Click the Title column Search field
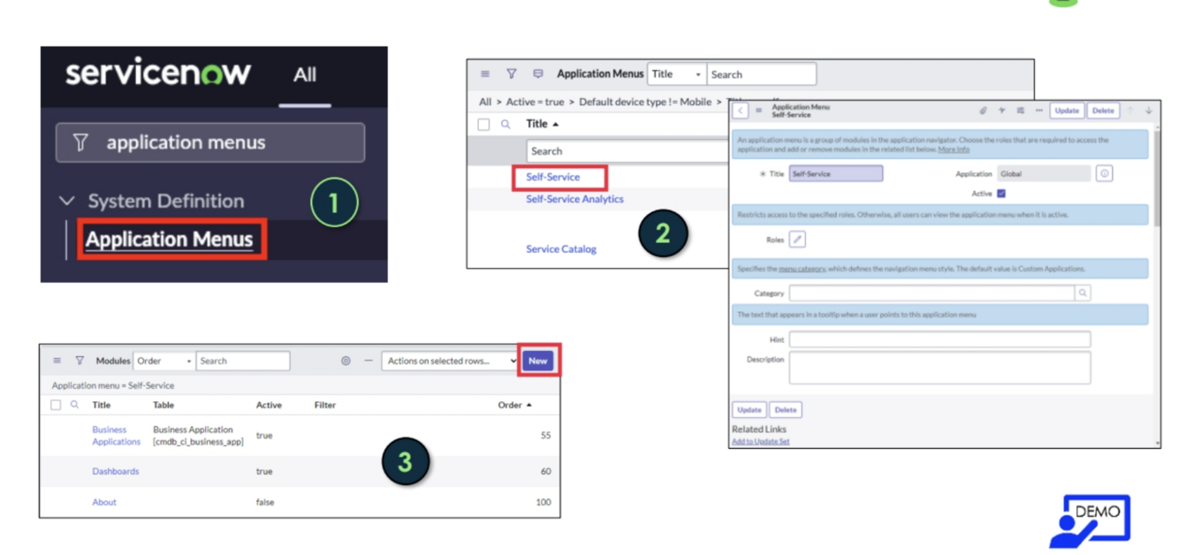The width and height of the screenshot is (1179, 555). (x=628, y=151)
